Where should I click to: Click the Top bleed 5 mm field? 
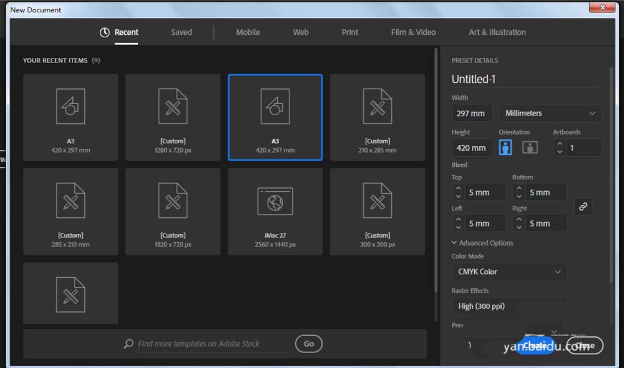(x=485, y=192)
